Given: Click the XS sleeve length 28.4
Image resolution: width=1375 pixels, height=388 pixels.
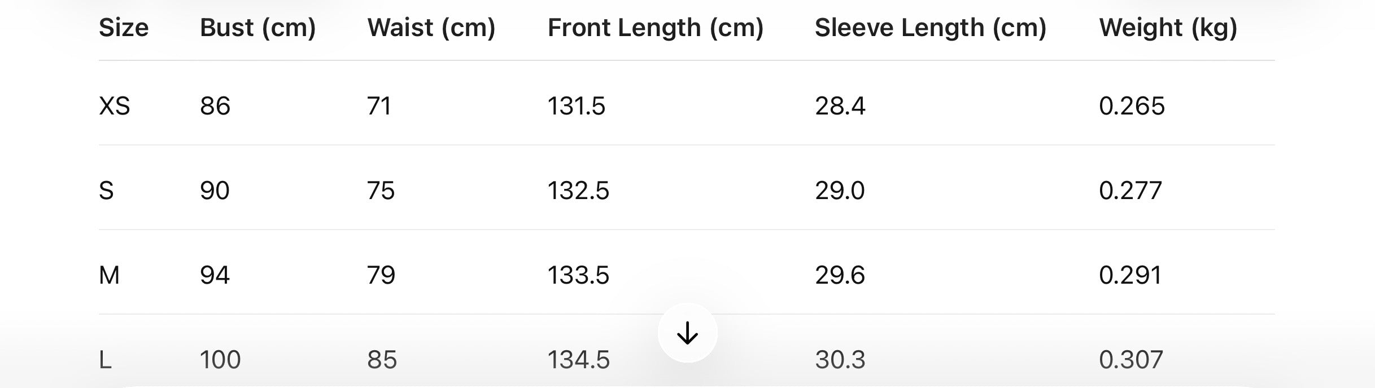Looking at the screenshot, I should point(840,106).
